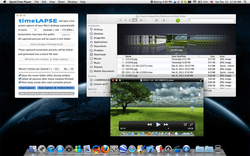Fast forward the QuickTime movie
The image size is (250, 156).
tap(166, 124)
